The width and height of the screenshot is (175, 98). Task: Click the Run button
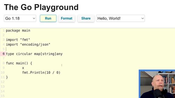pos(48,18)
